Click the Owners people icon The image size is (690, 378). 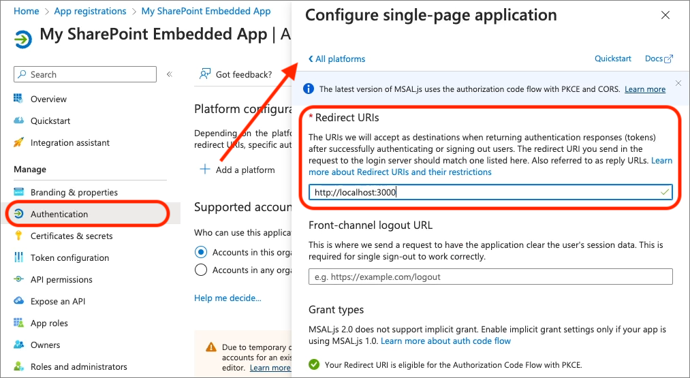(x=18, y=344)
